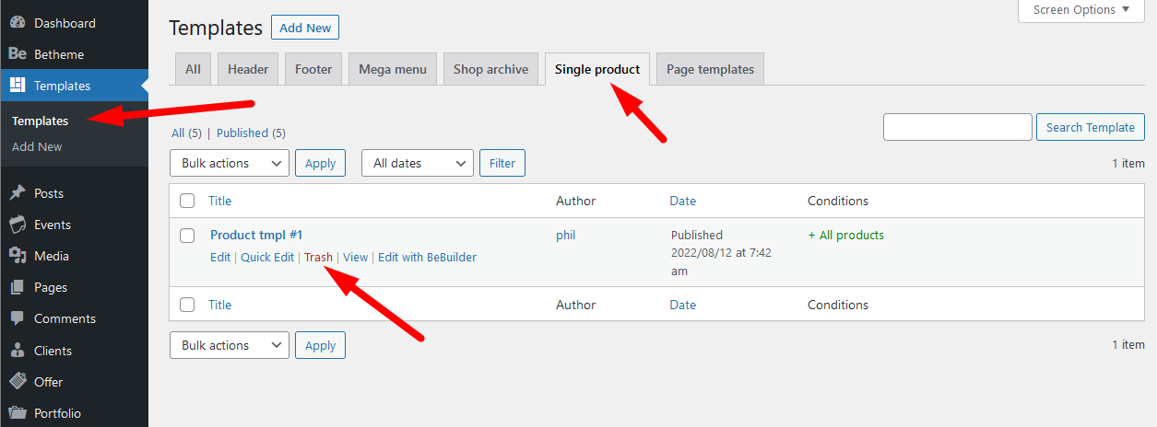Expand the All dates filter dropdown
The width and height of the screenshot is (1157, 427).
(x=418, y=163)
